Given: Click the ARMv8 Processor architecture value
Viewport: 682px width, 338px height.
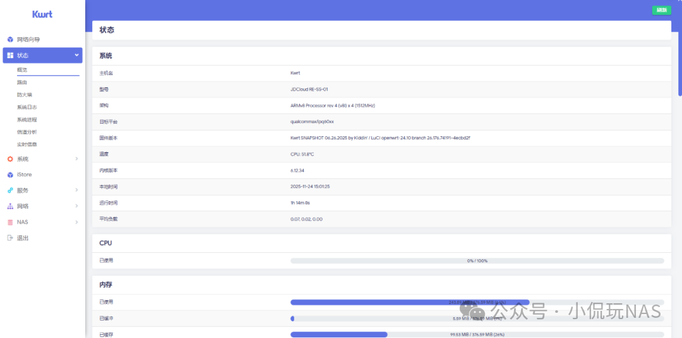Looking at the screenshot, I should coord(333,105).
